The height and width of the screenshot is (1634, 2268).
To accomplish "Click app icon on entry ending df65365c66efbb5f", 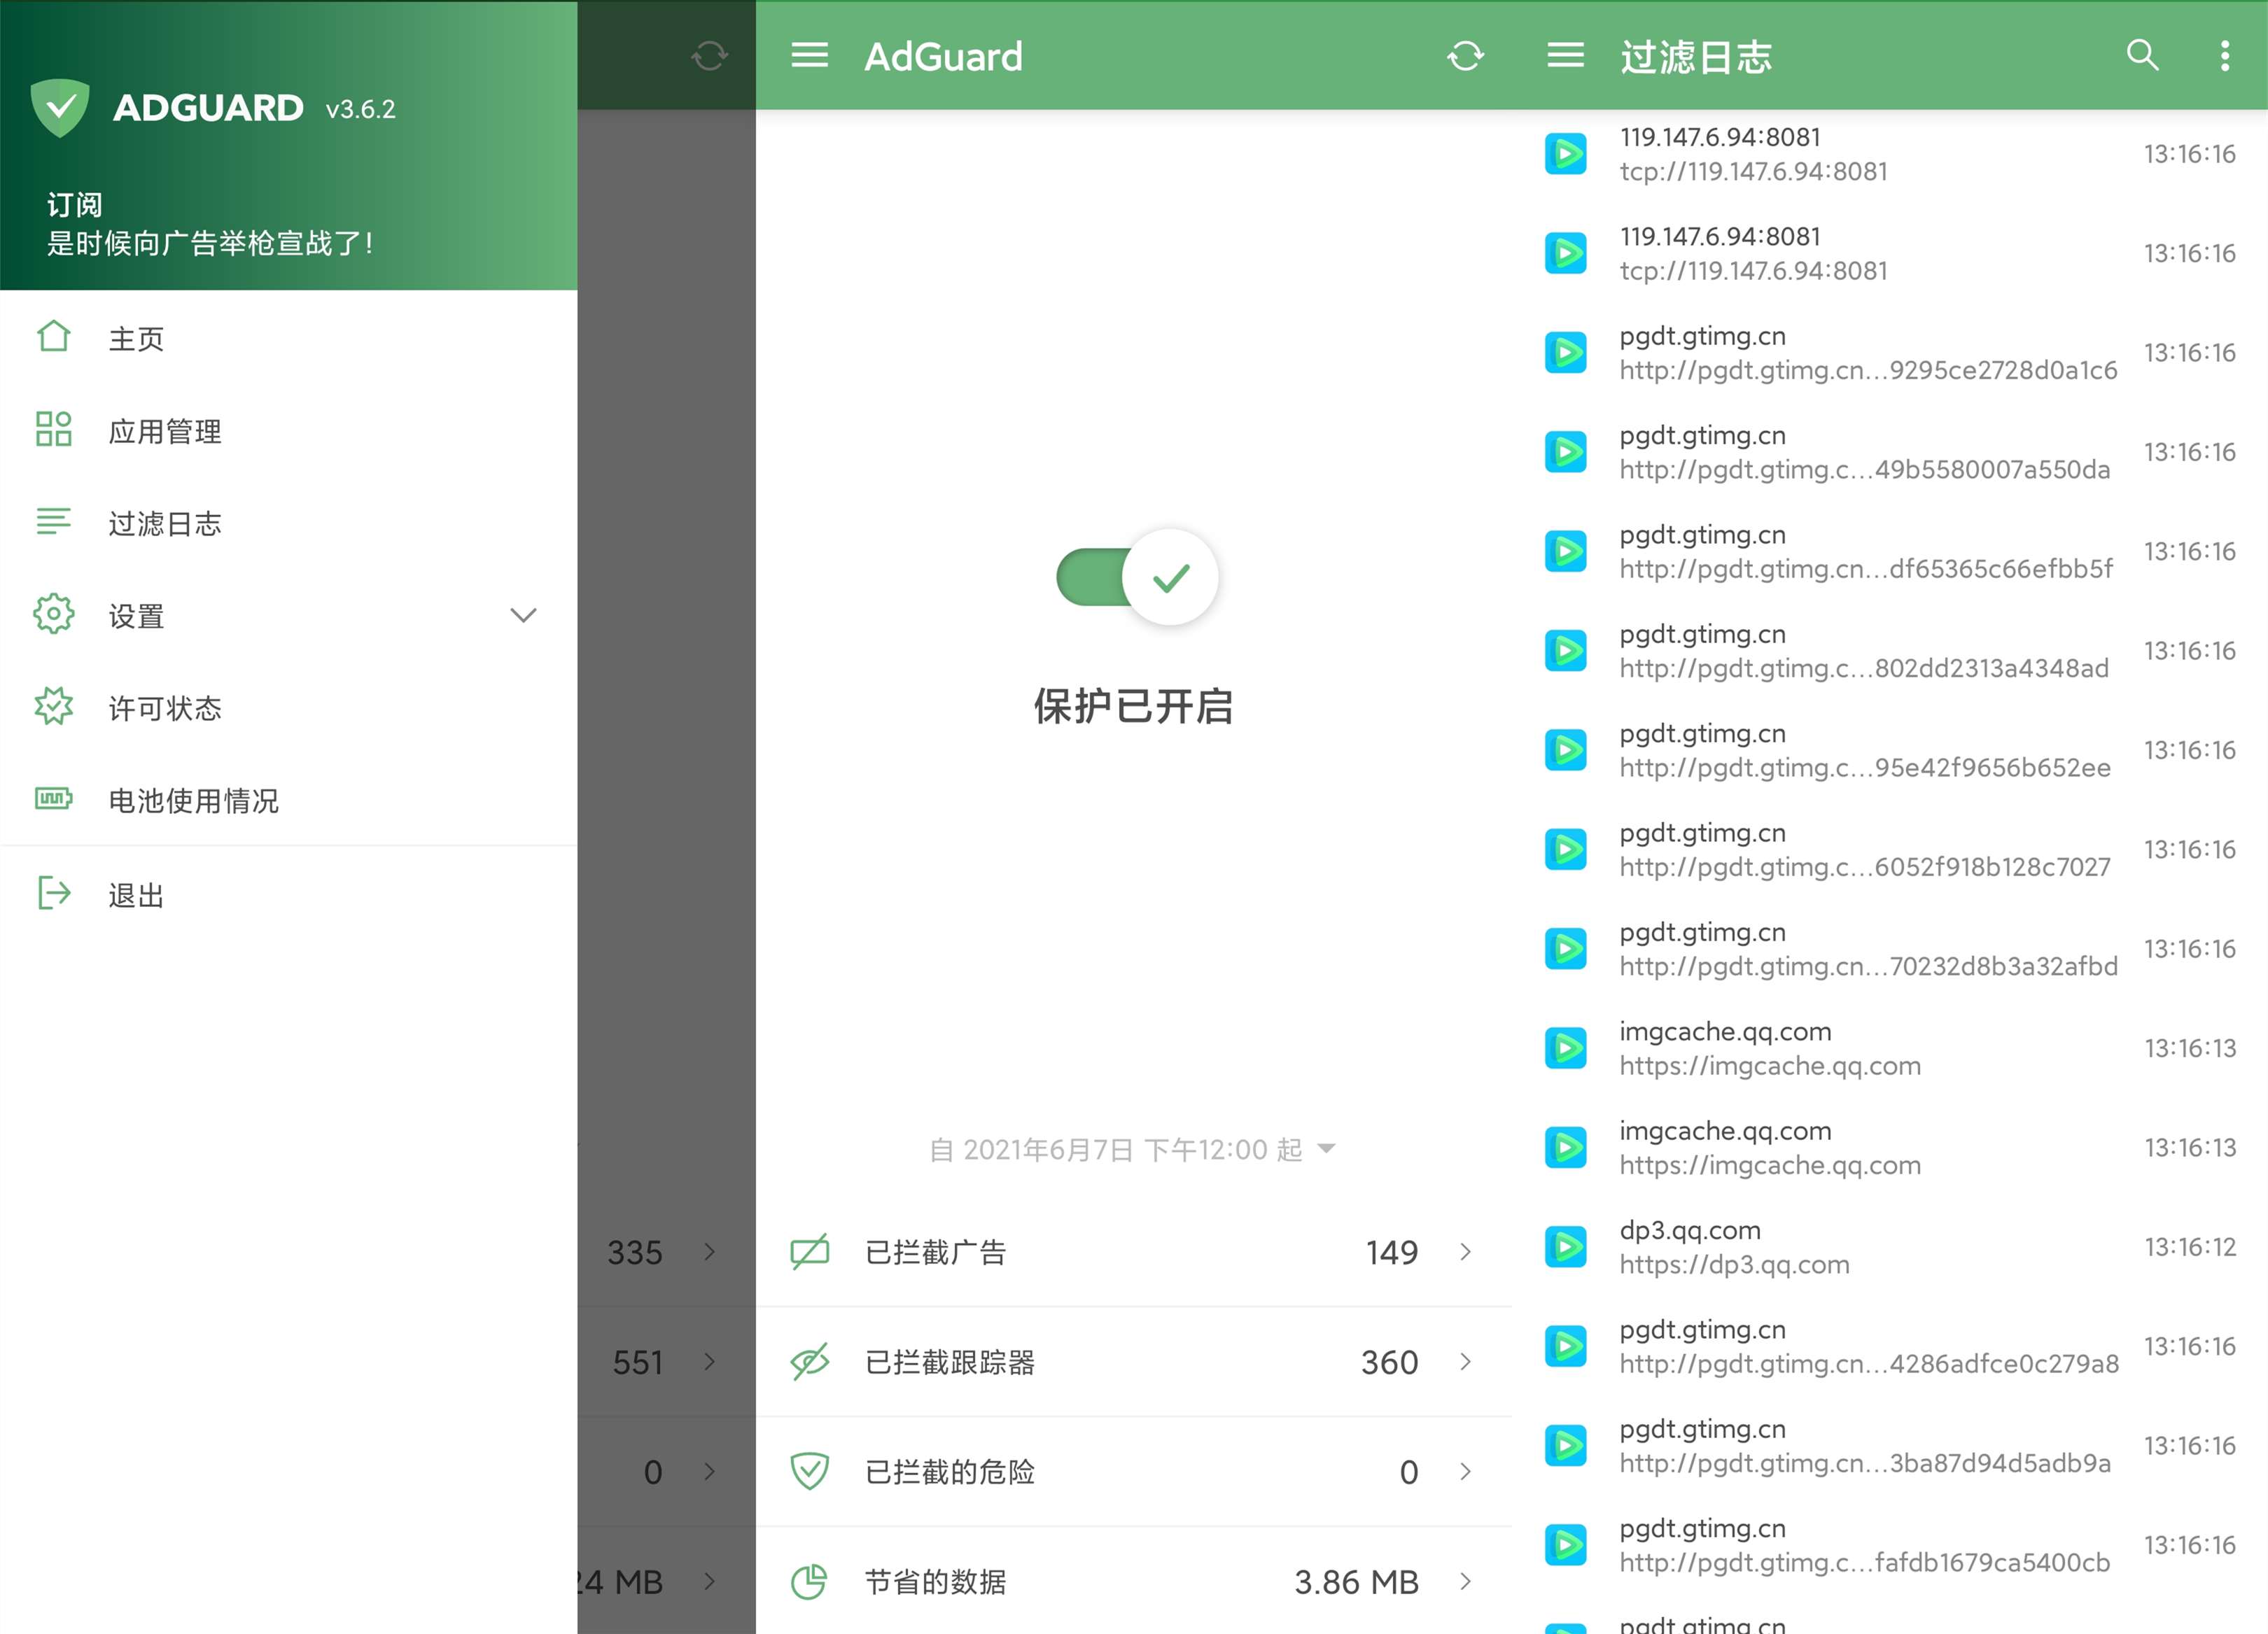I will click(x=1565, y=551).
